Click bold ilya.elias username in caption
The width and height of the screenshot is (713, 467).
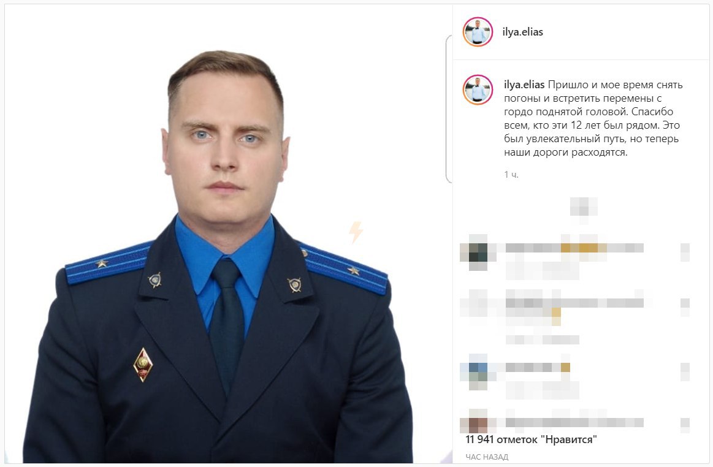(524, 85)
